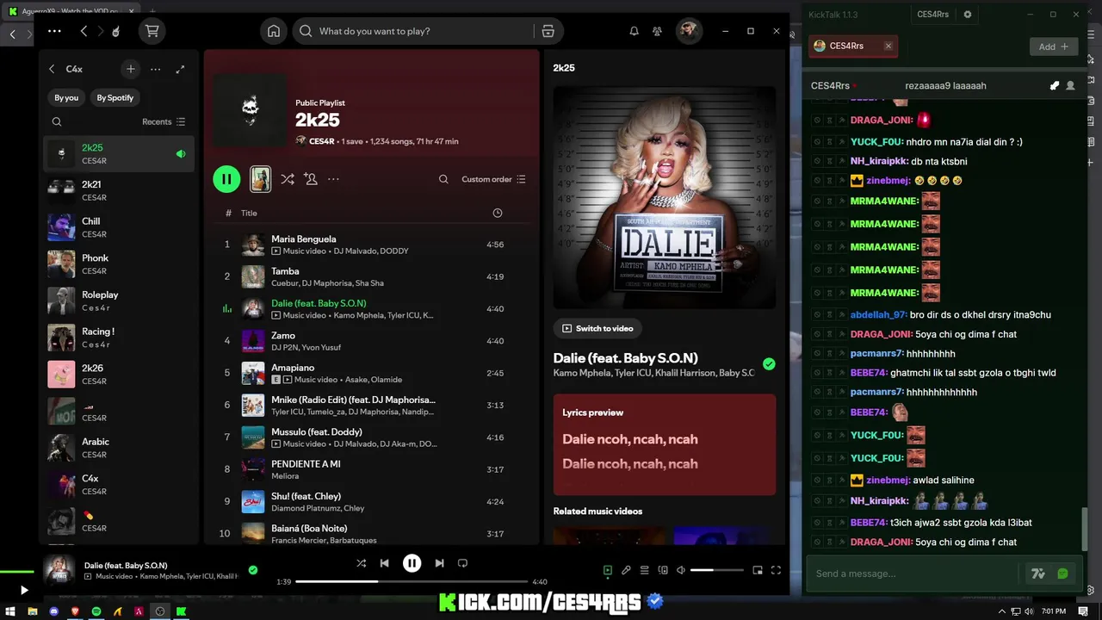Toggle liked checkmark beside Dalie in player bar
This screenshot has height=620, width=1102.
click(252, 570)
